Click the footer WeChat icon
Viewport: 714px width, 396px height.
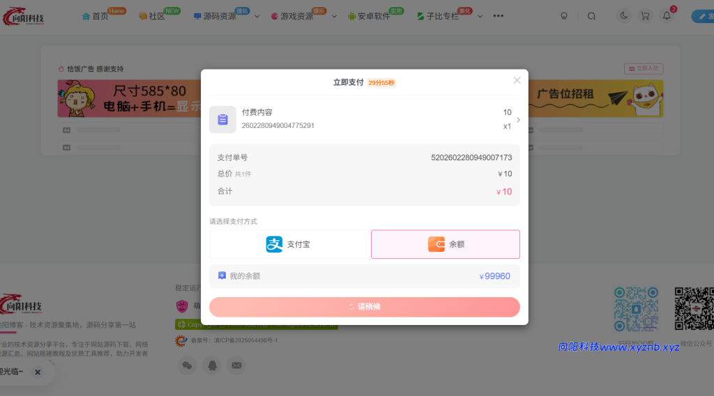tap(187, 365)
